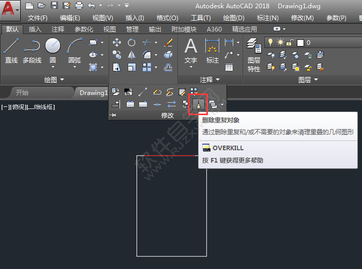Toggle layer 0 on/off lightbulb

coord(270,42)
